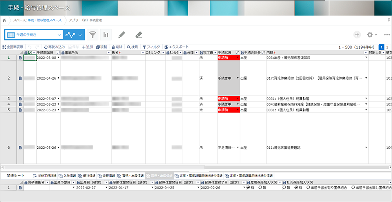This screenshot has height=202, width=392.
Task: Click the eraser icon in toolbar
Action: click(x=138, y=35)
